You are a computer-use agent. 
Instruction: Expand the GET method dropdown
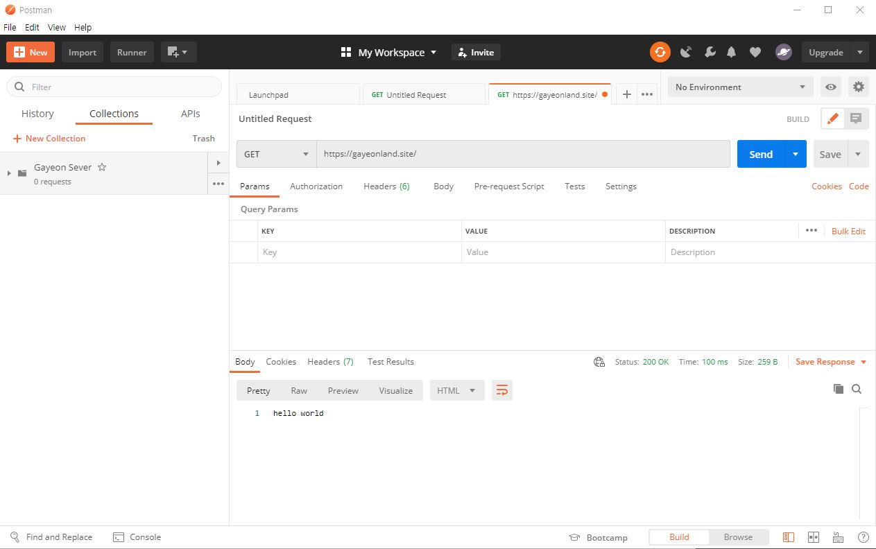[x=276, y=154]
